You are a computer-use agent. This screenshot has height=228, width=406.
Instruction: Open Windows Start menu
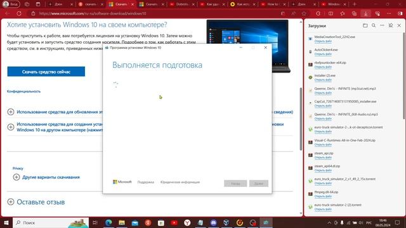click(6, 222)
